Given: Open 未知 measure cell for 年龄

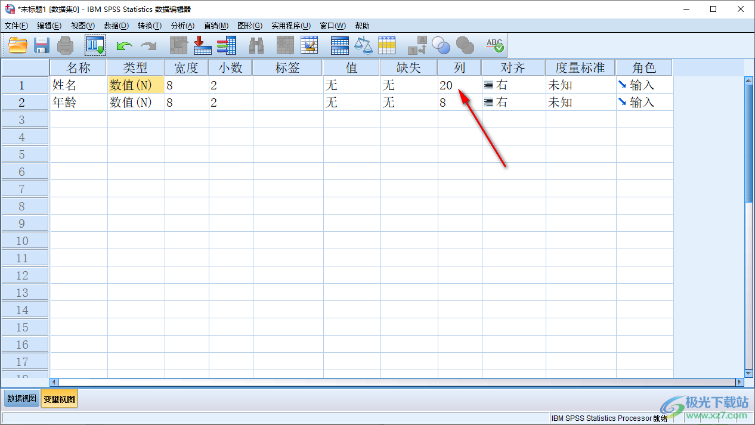Looking at the screenshot, I should tap(580, 102).
